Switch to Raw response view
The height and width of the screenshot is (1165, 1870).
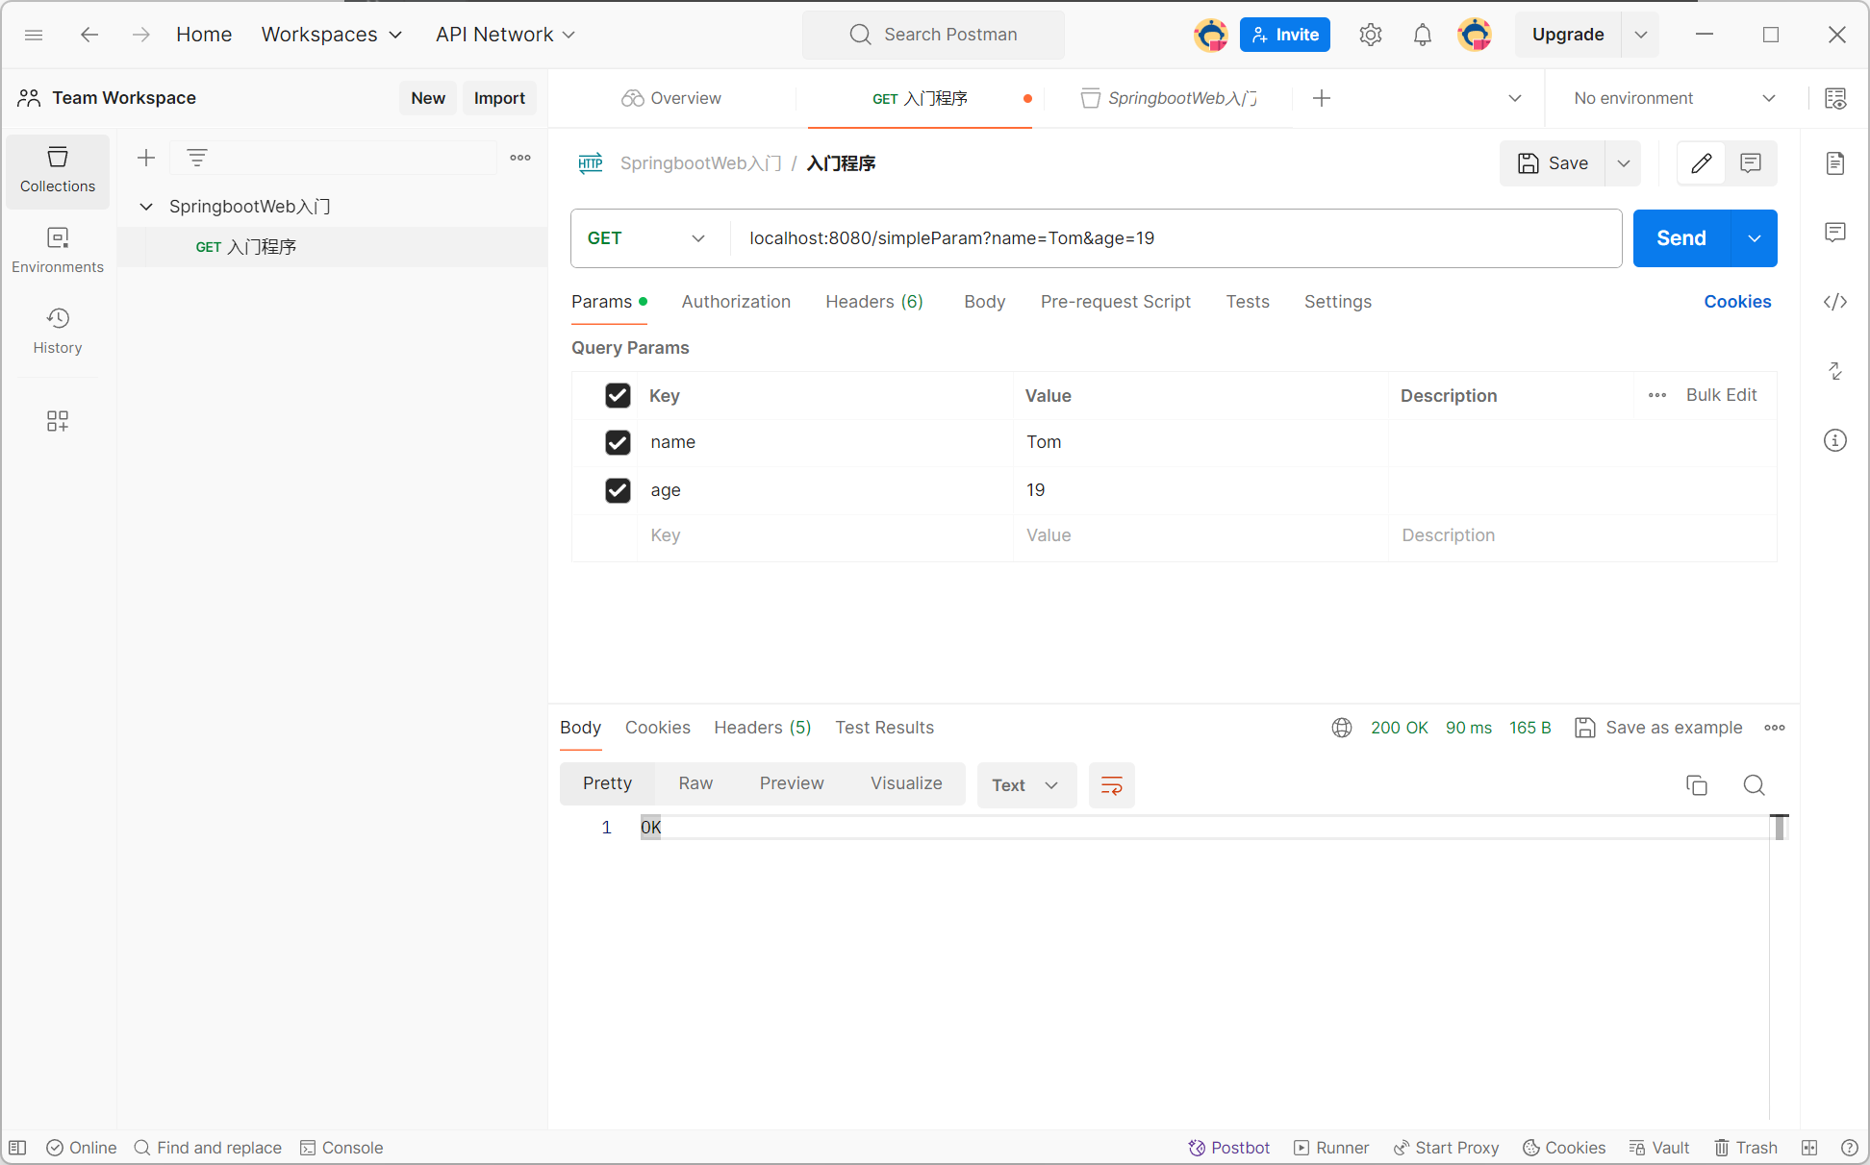[695, 783]
